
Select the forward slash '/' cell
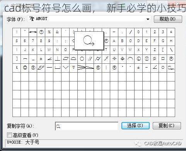point(130,32)
